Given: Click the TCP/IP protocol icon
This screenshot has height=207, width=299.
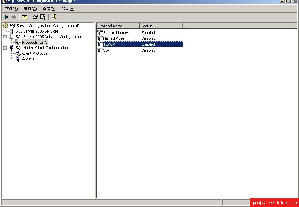Looking at the screenshot, I should (x=100, y=44).
